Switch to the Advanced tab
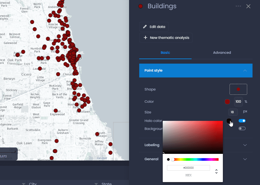This screenshot has height=185, width=260. tap(222, 52)
